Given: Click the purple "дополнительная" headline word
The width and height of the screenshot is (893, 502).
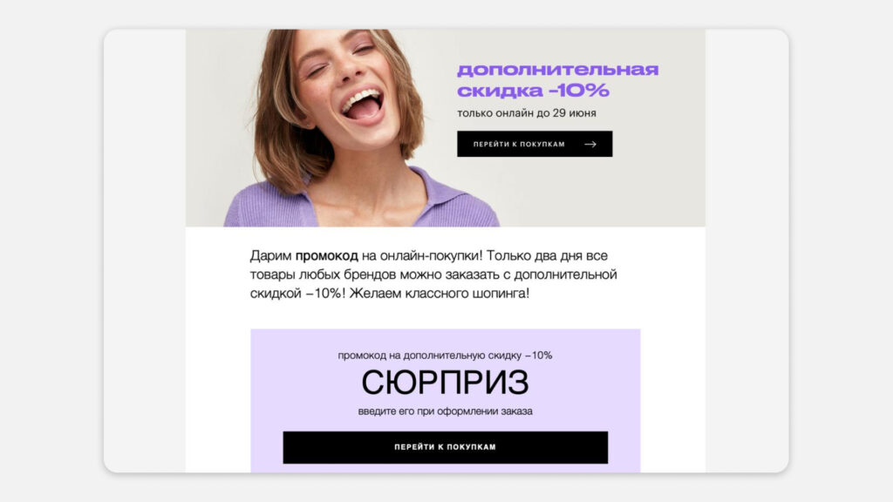Looking at the screenshot, I should coord(557,70).
